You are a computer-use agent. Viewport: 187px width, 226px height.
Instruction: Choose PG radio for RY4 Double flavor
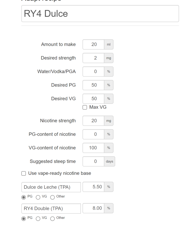(24, 219)
